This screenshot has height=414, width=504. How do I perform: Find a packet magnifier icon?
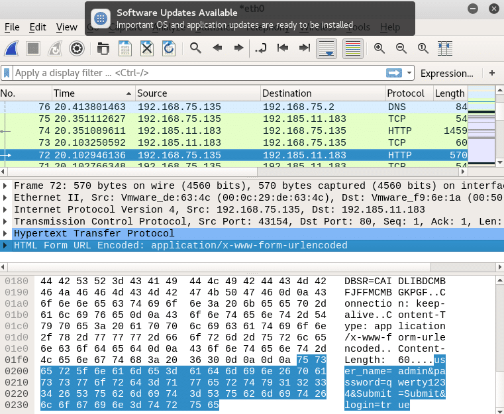click(x=195, y=48)
